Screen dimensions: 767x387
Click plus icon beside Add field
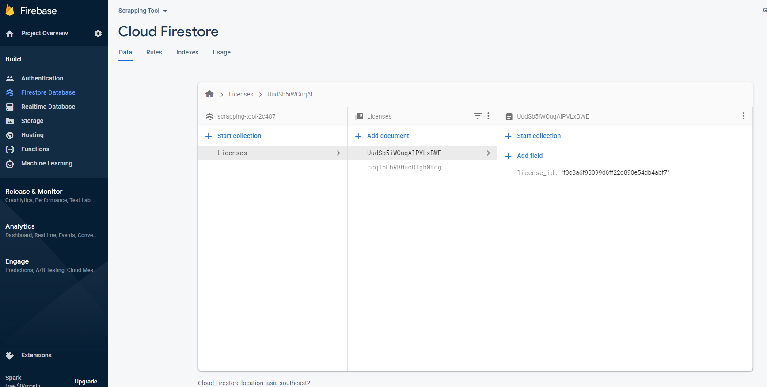point(508,156)
